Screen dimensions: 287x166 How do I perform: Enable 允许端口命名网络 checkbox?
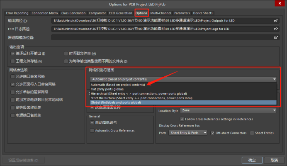point(12,76)
